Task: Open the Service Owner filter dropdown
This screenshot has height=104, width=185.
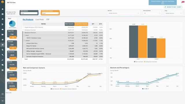Action: (x=152, y=13)
